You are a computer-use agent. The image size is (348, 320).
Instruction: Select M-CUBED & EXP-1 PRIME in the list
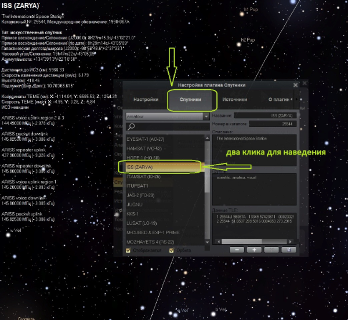click(165, 232)
